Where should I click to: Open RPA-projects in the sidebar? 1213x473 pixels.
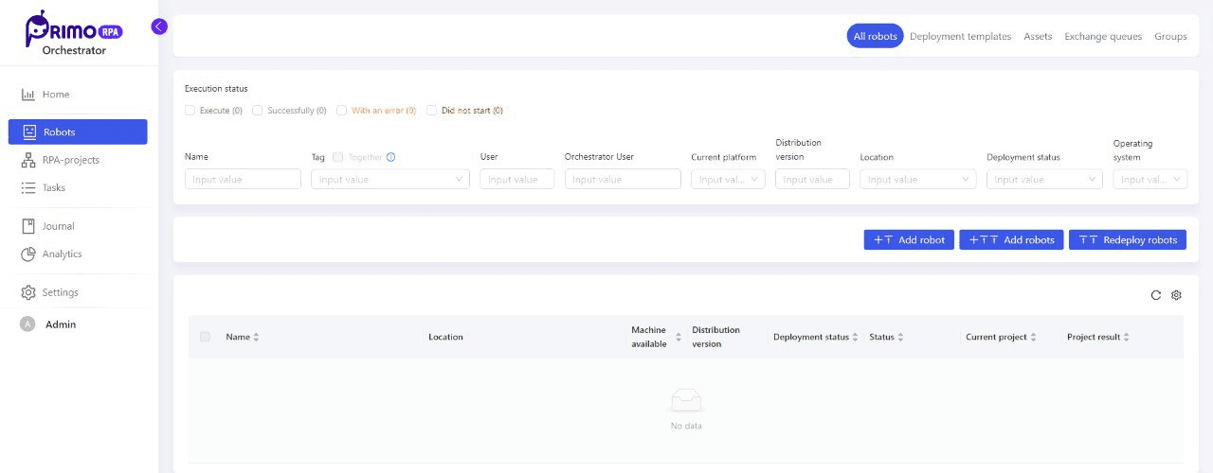[x=70, y=160]
